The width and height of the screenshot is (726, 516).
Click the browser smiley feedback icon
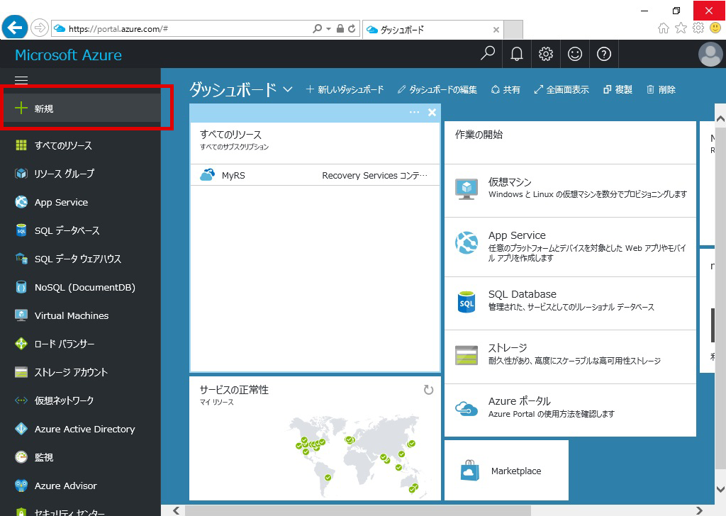point(715,28)
